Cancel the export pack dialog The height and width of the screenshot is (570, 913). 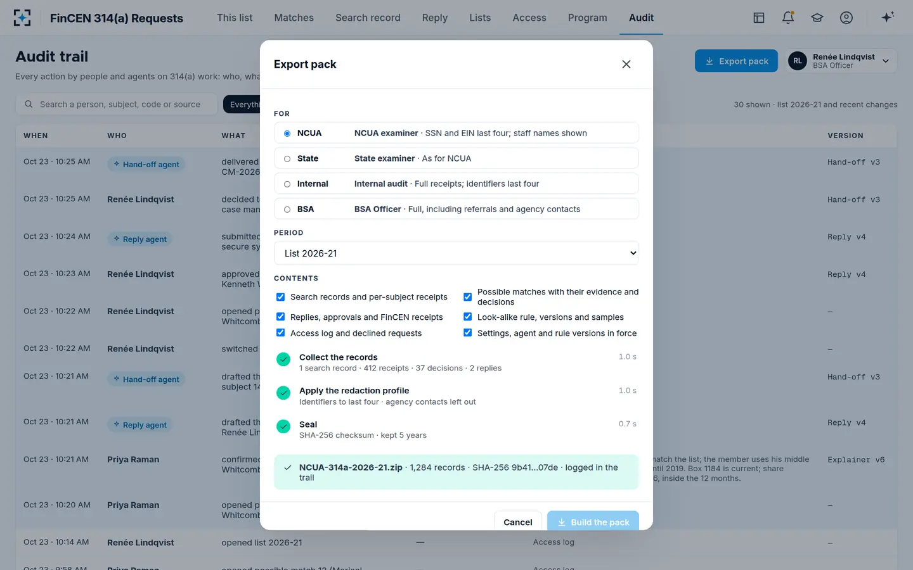[518, 522]
